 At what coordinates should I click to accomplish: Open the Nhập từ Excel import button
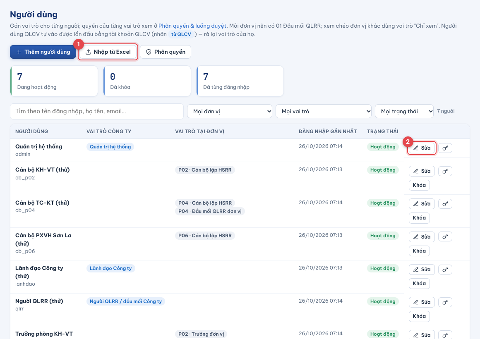pyautogui.click(x=108, y=52)
